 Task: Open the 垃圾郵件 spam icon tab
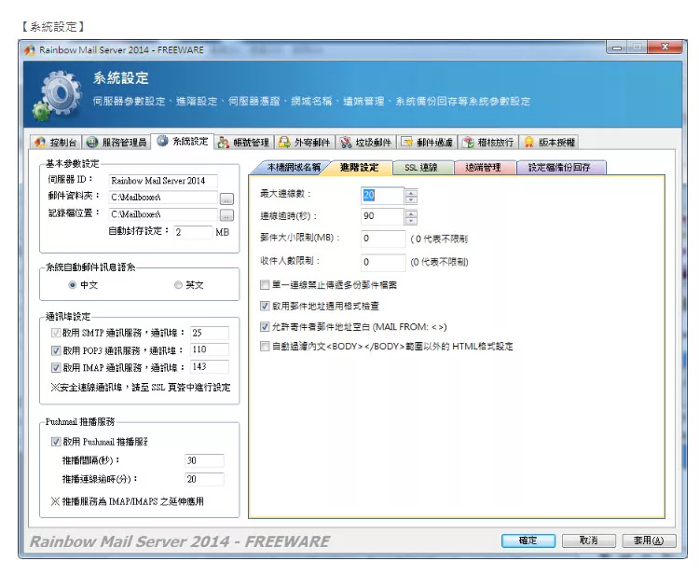click(x=365, y=143)
